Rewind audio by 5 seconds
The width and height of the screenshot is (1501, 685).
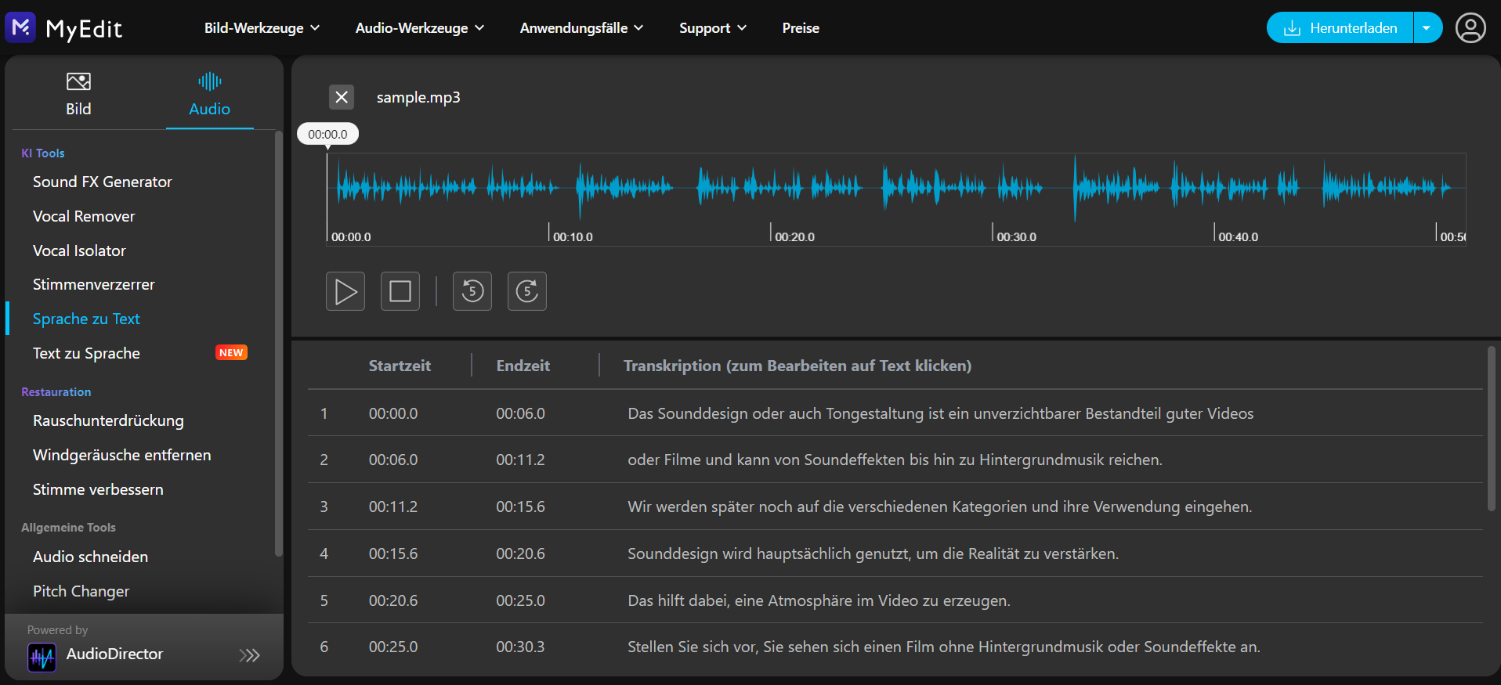click(472, 291)
